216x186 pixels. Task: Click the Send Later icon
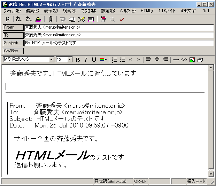click(x=19, y=19)
